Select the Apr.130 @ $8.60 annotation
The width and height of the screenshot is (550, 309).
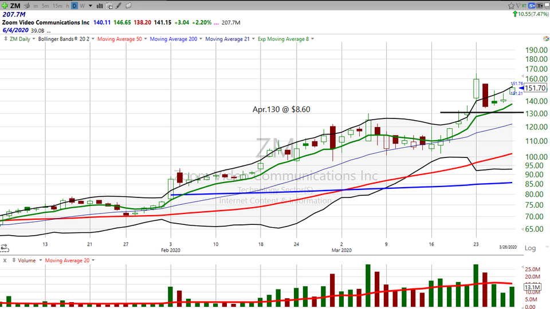pyautogui.click(x=281, y=109)
